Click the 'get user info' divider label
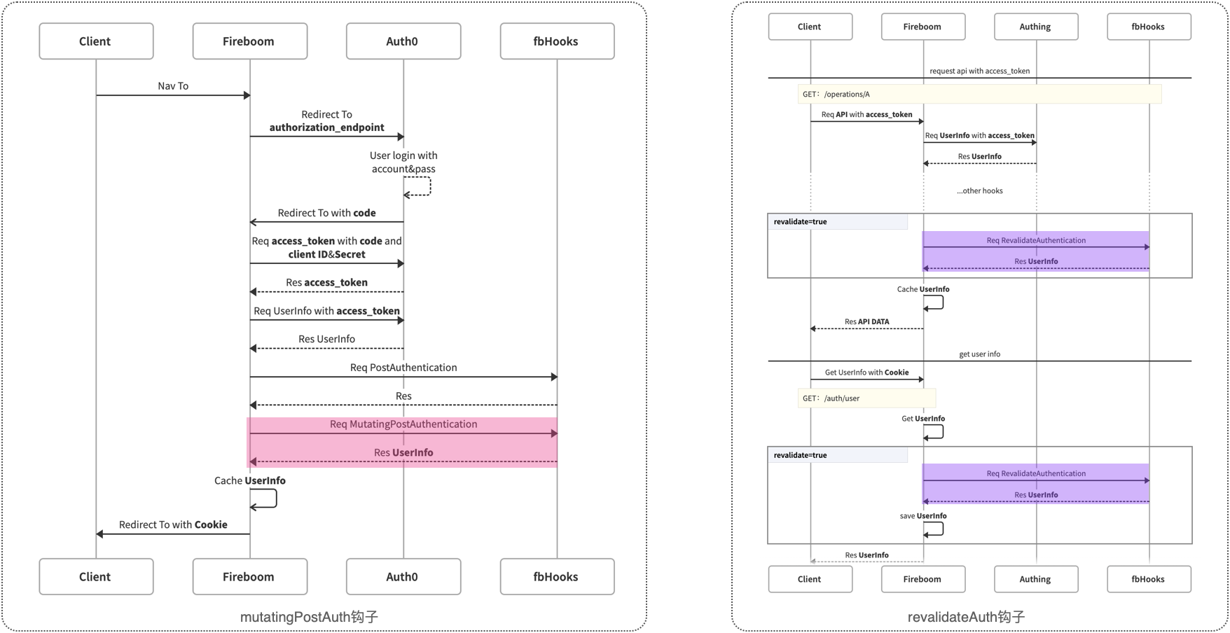 click(x=979, y=354)
